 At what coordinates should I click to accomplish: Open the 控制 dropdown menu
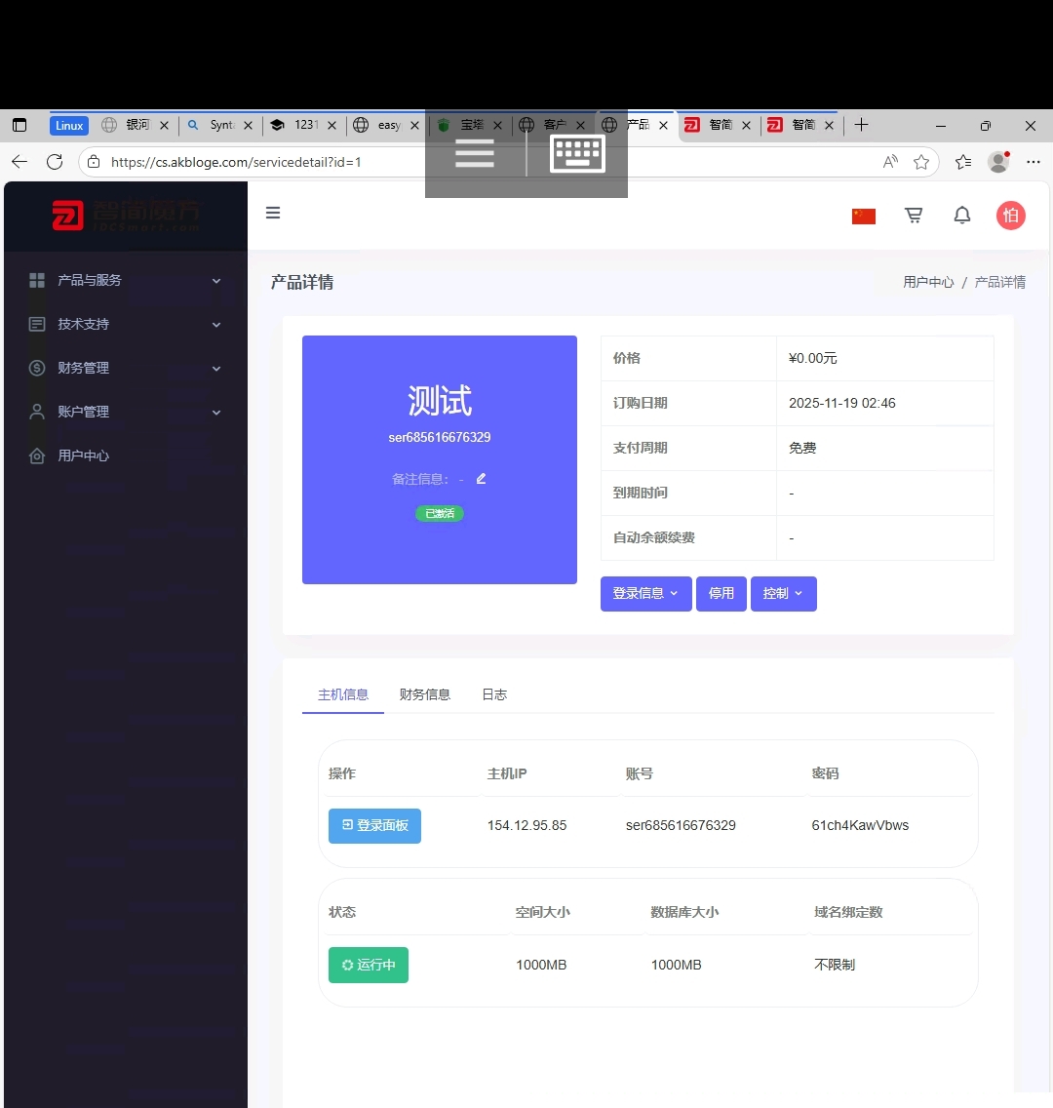[x=783, y=593]
